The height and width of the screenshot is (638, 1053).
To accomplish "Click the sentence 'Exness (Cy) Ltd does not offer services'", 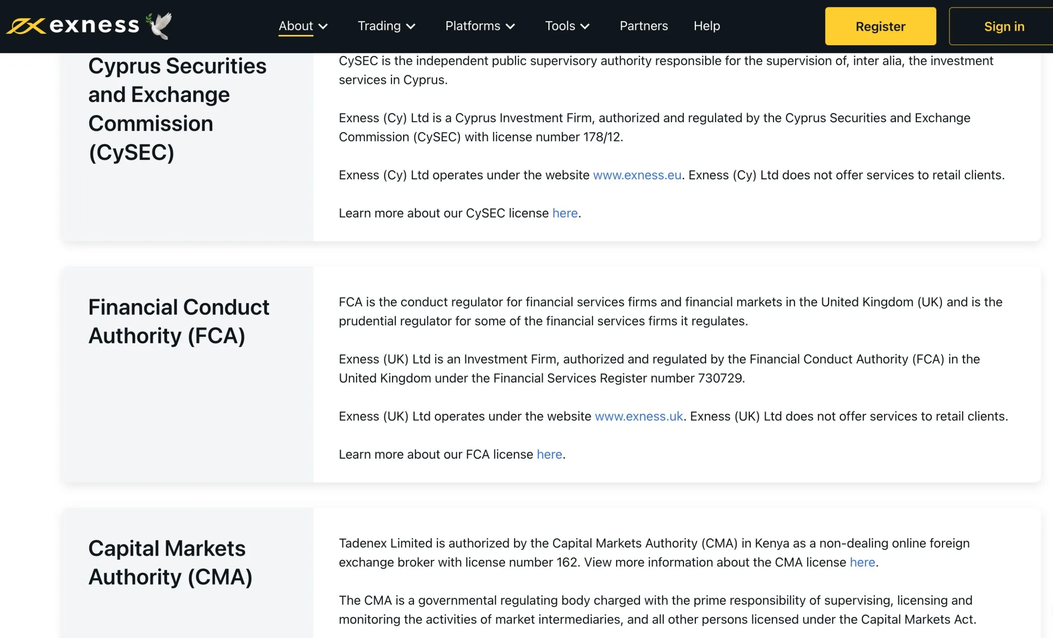I will point(846,175).
